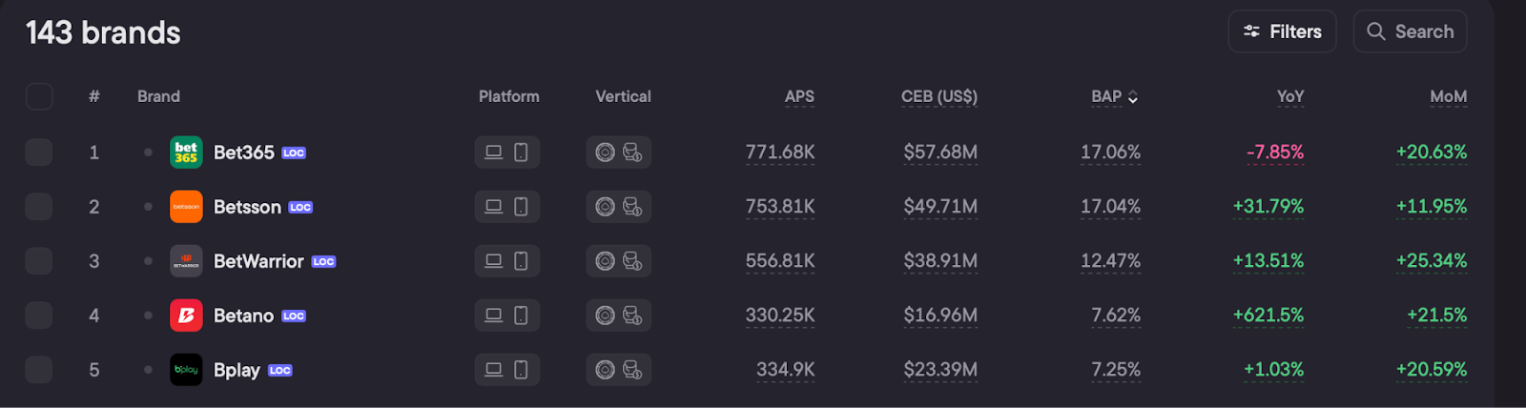Click the desktop platform icon for Bet365
Viewport: 1526px width, 408px height.
pos(493,153)
